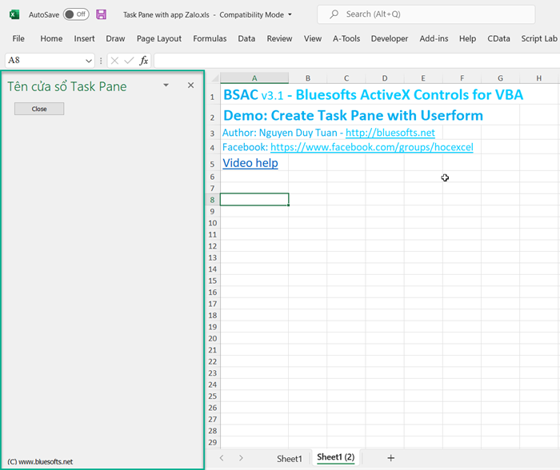
Task: Switch to the View tab
Action: click(313, 38)
